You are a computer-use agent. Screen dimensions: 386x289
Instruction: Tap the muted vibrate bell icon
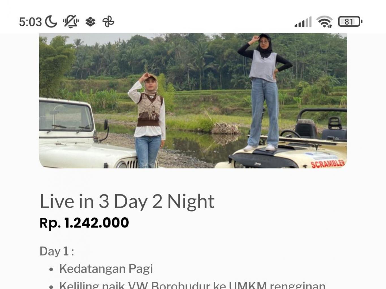[71, 22]
